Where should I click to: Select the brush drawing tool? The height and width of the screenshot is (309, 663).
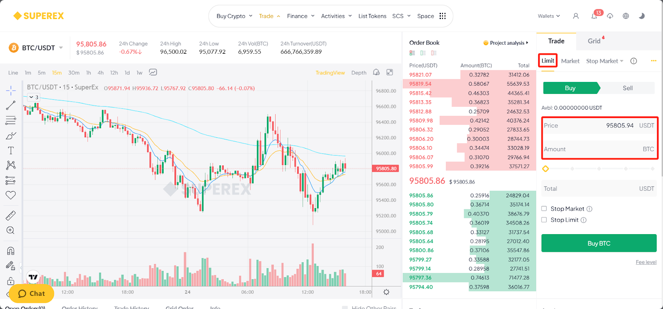pos(11,135)
